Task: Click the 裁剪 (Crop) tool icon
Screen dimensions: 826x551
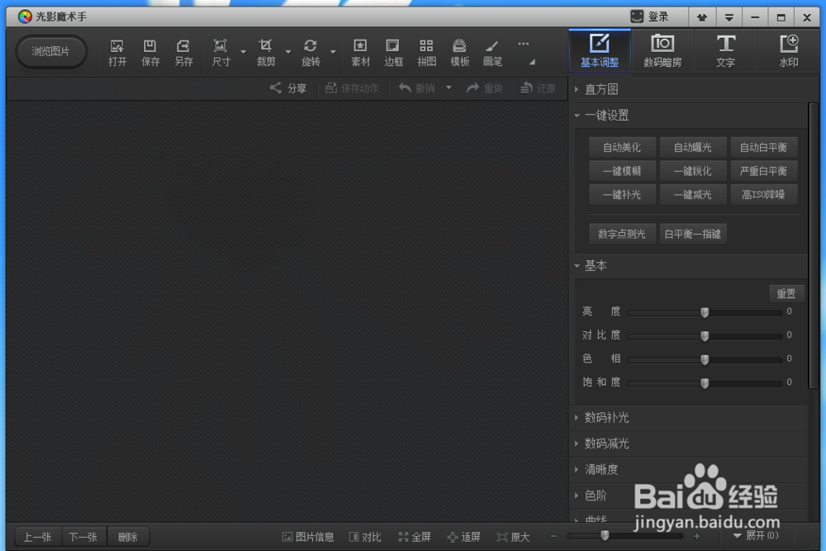Action: [x=265, y=52]
